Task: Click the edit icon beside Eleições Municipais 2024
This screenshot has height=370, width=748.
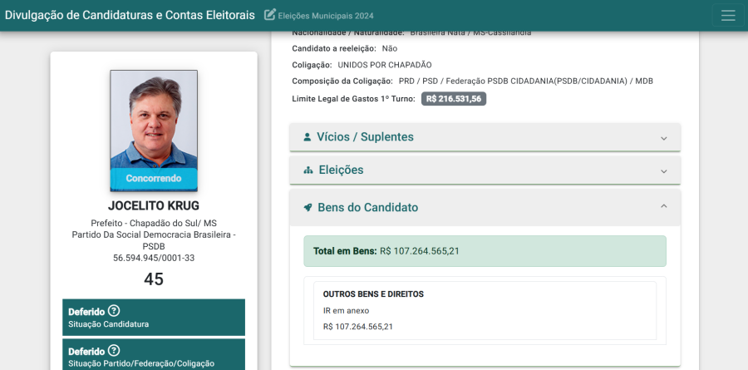Action: tap(270, 15)
